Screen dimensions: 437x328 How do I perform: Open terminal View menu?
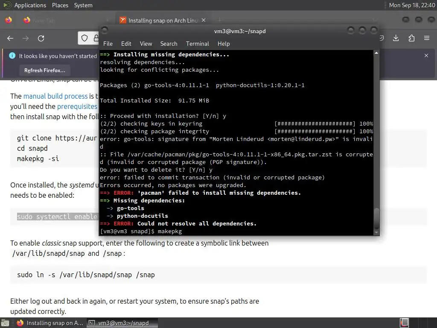(x=146, y=44)
